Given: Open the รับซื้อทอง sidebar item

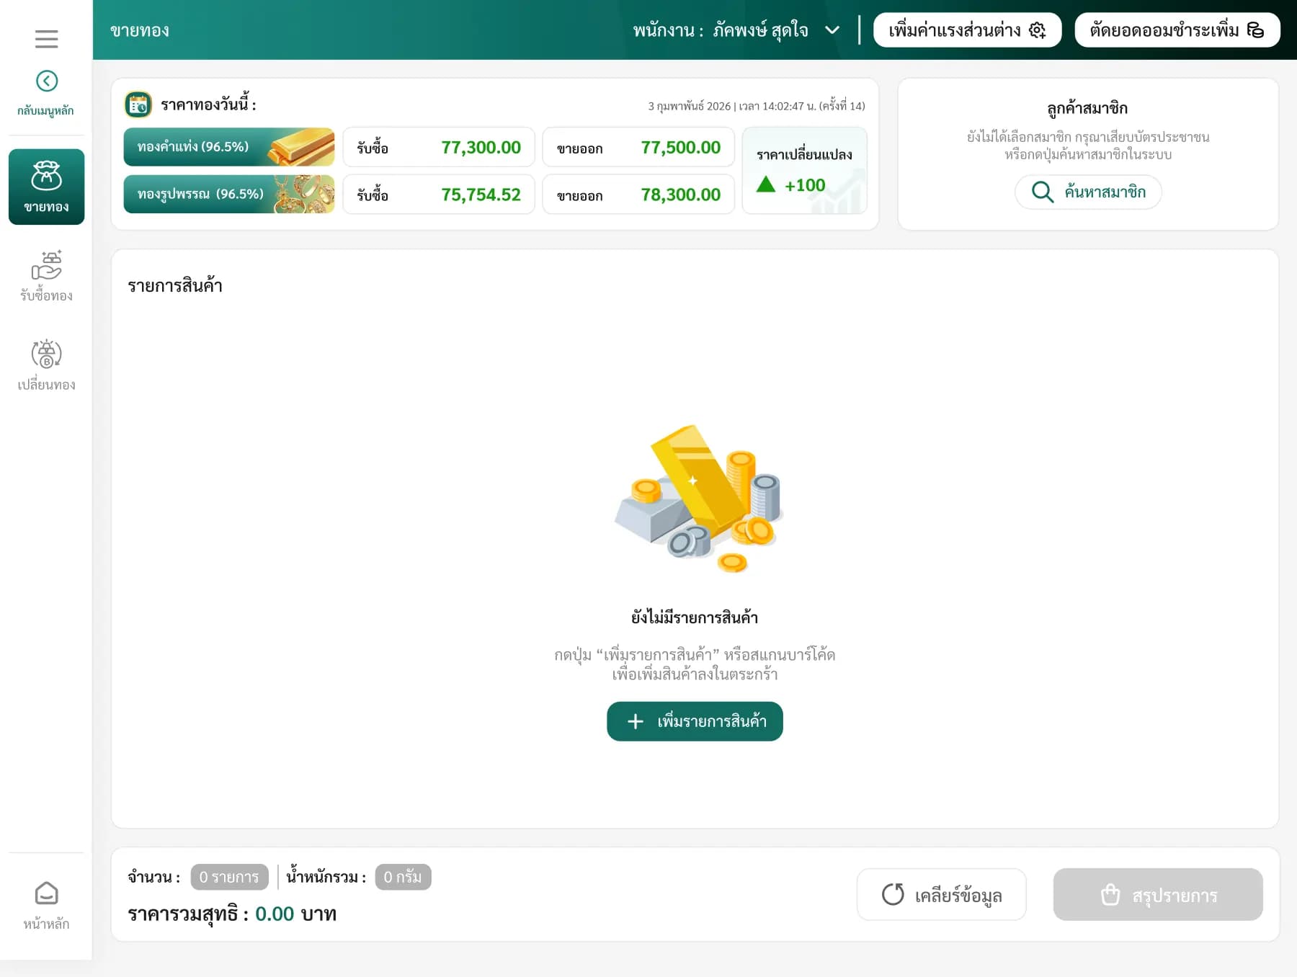Looking at the screenshot, I should [x=47, y=276].
